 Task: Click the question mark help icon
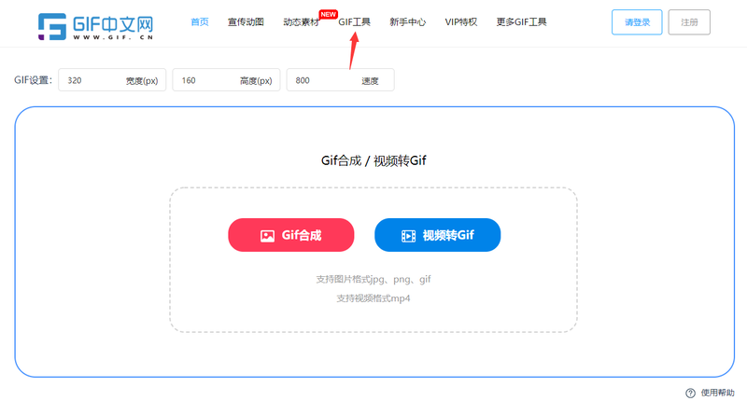click(690, 393)
